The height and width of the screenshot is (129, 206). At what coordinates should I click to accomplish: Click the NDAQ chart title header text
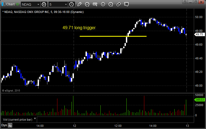(43, 12)
